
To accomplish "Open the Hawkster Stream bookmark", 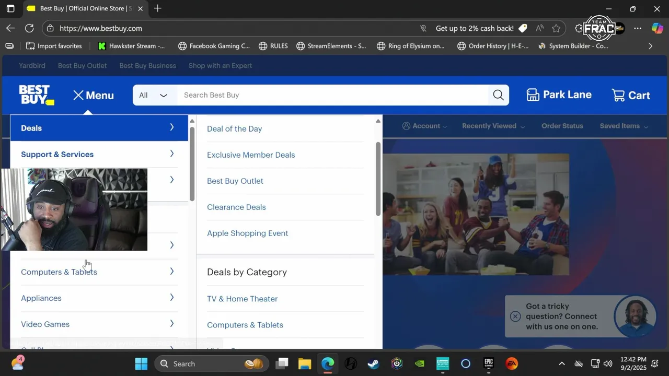I will pos(131,46).
